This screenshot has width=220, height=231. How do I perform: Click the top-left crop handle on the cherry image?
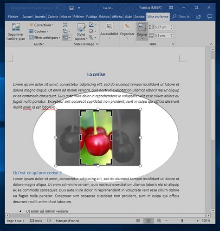83,113
